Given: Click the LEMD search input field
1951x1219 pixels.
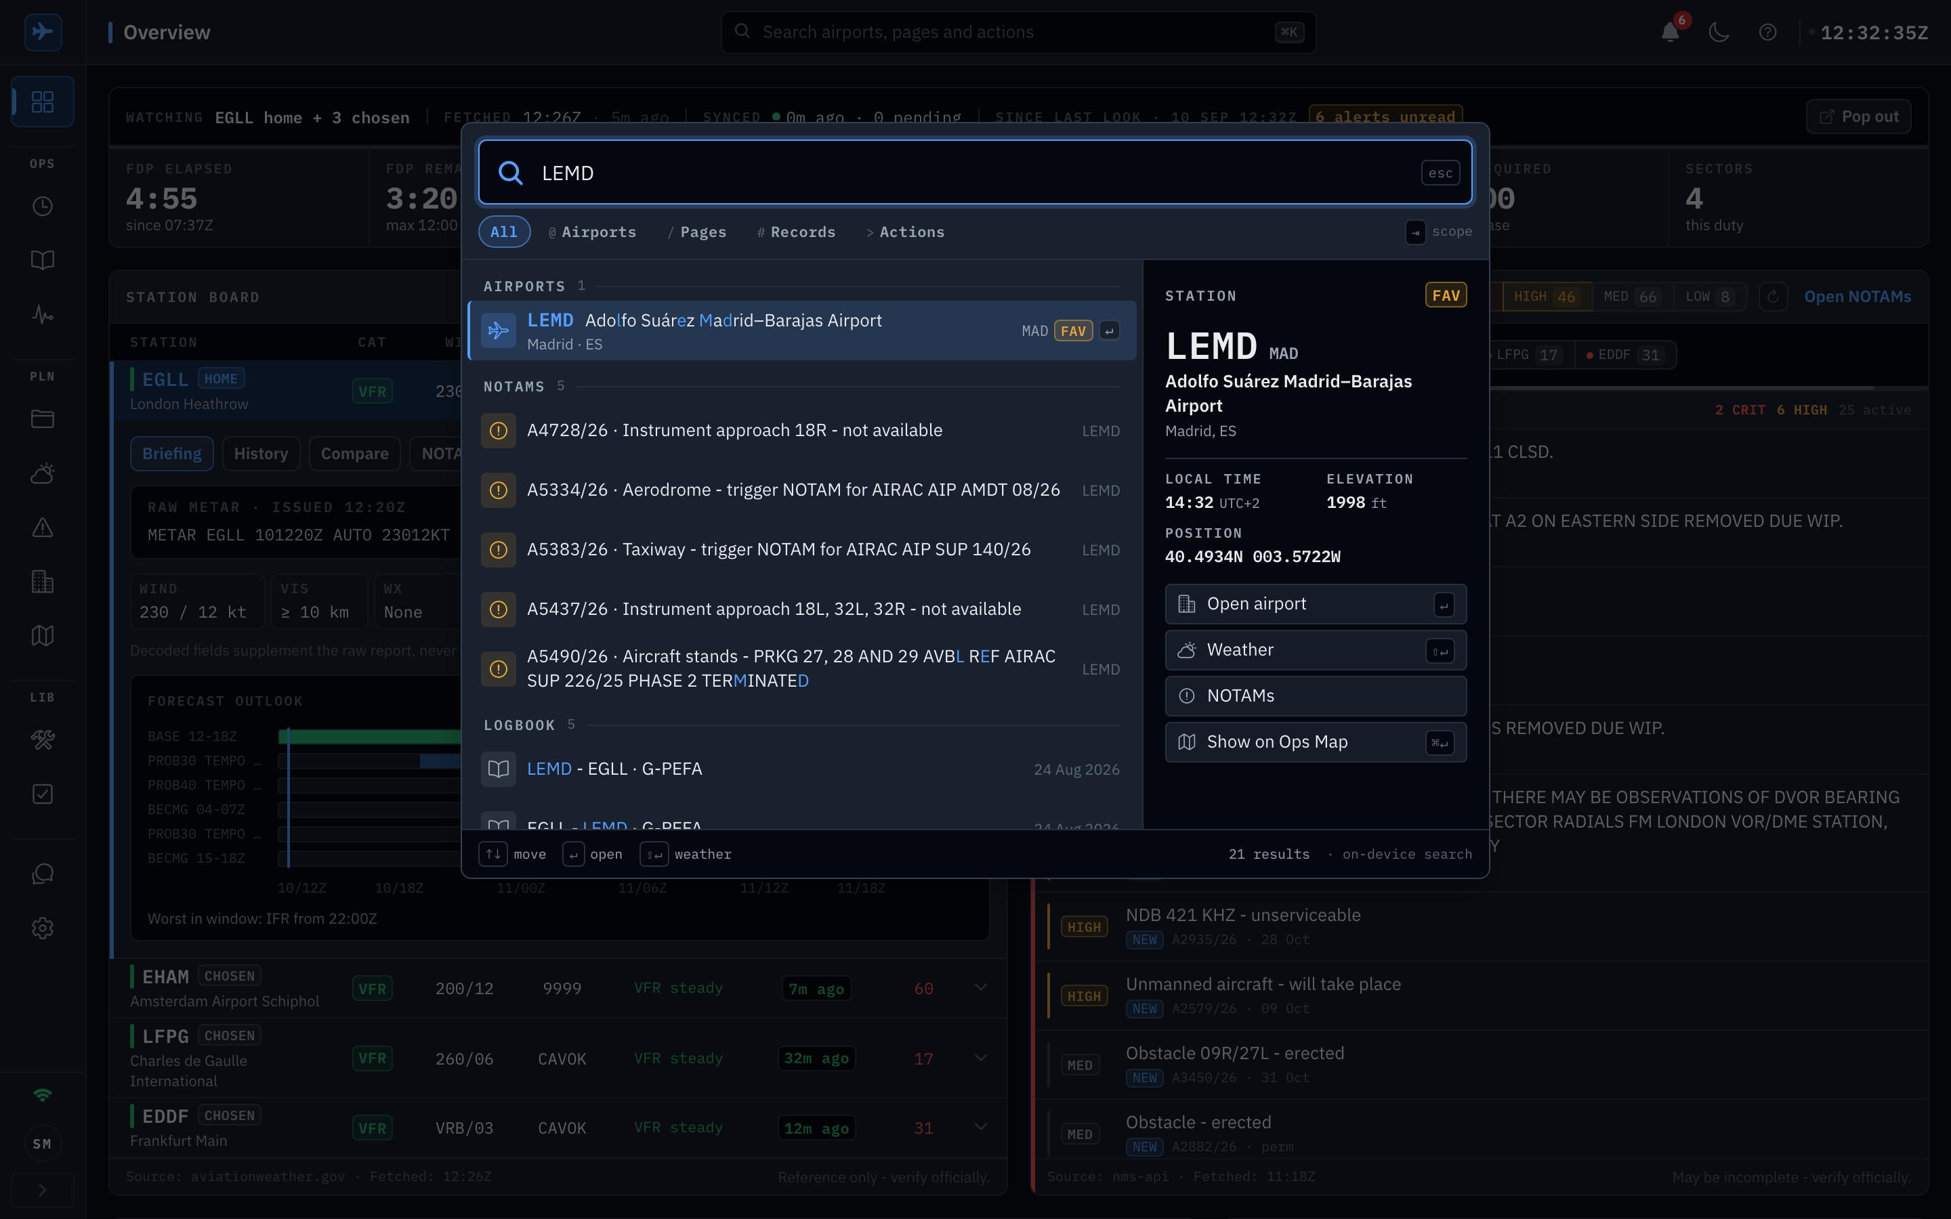Looking at the screenshot, I should [x=975, y=173].
